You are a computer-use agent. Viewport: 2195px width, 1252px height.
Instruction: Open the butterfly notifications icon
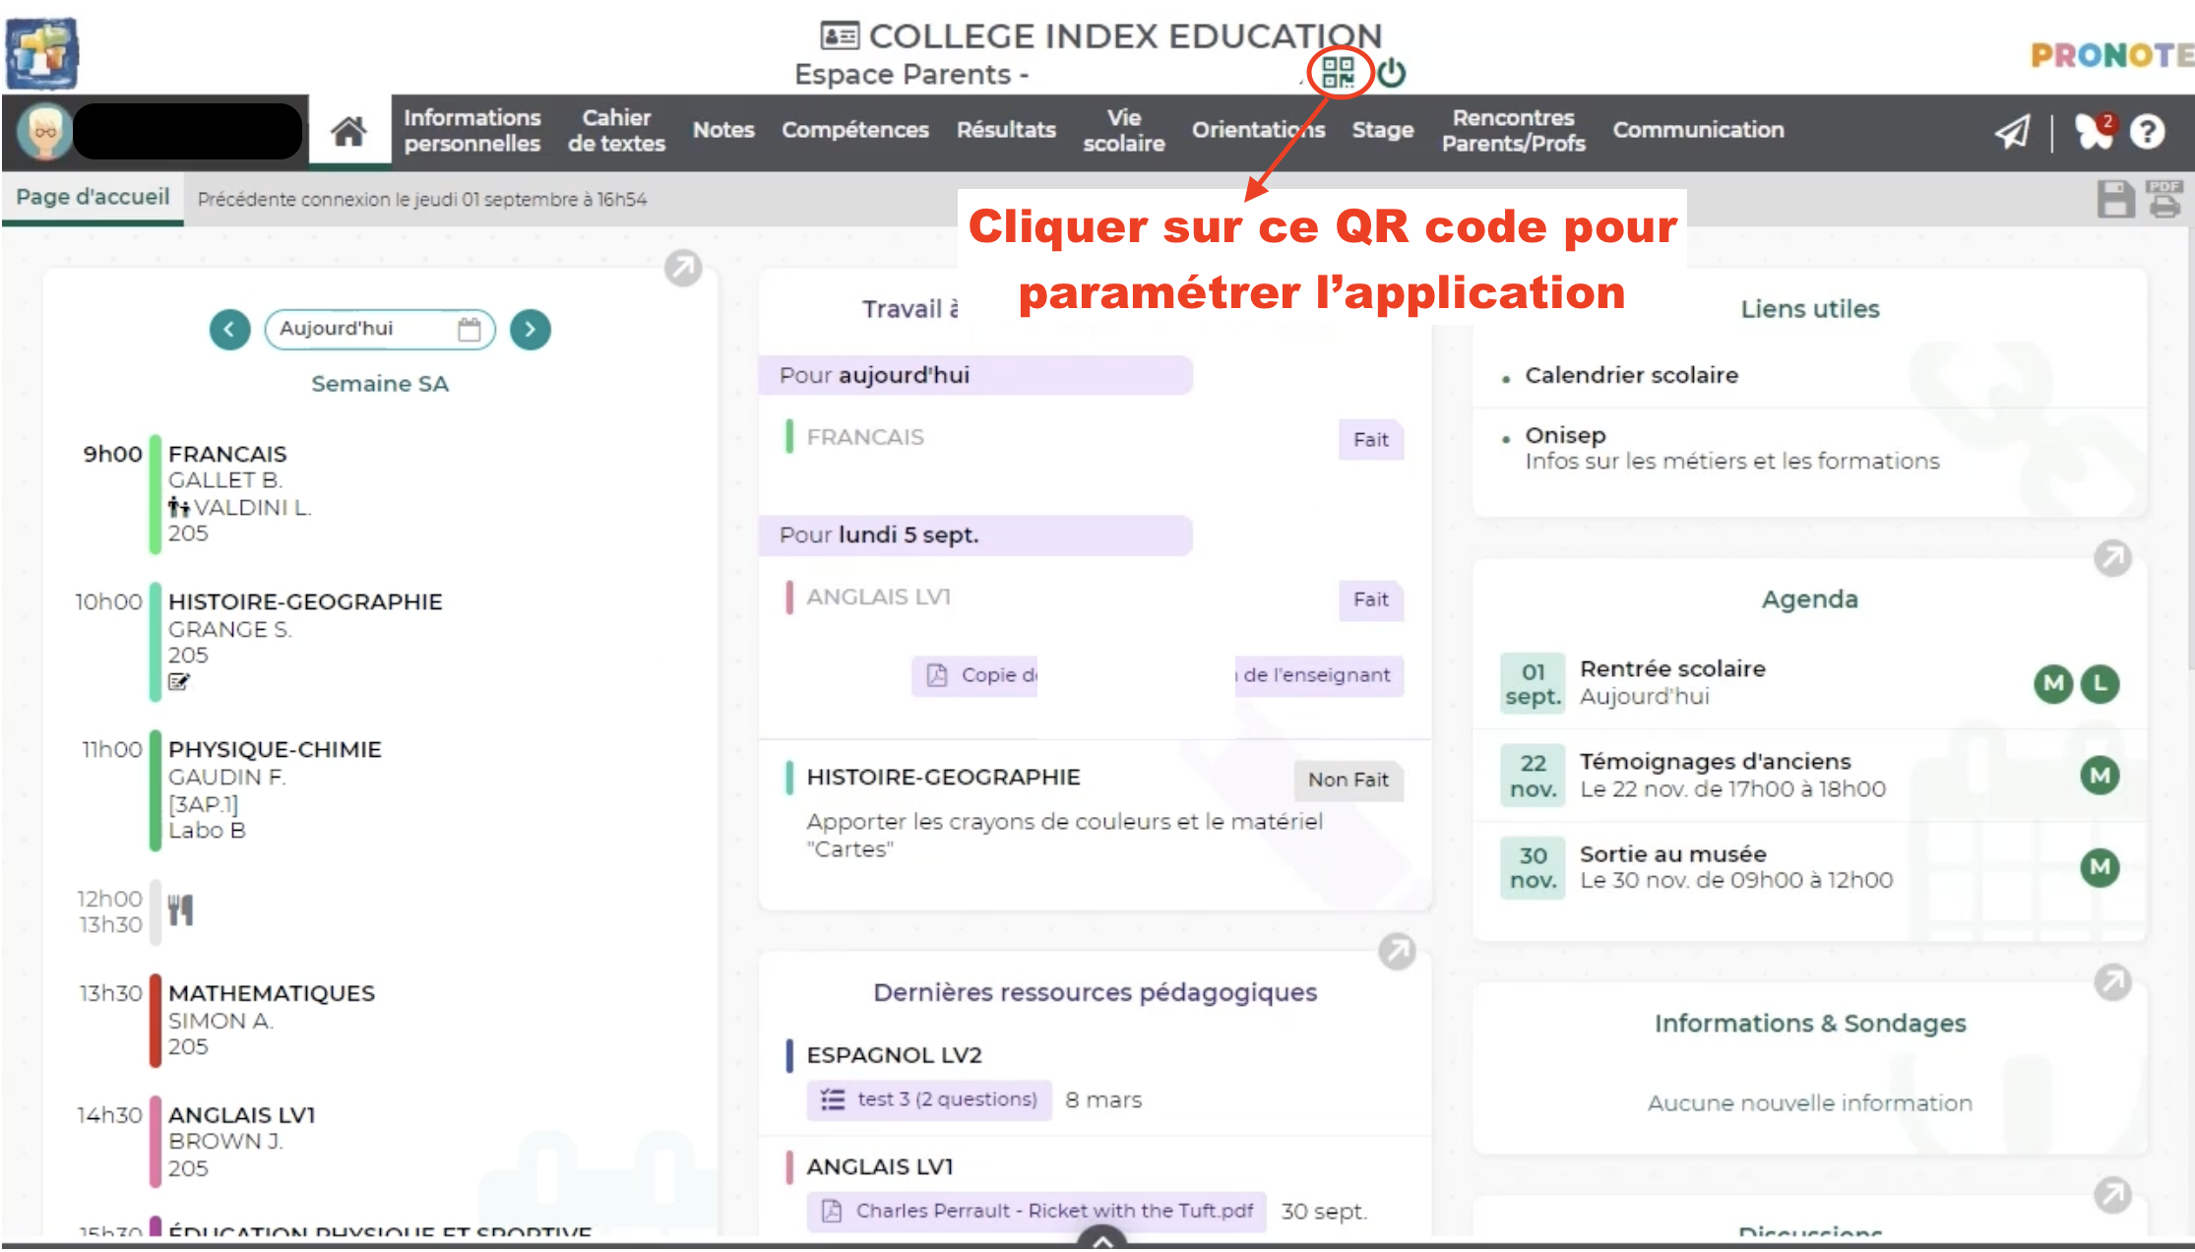2095,131
